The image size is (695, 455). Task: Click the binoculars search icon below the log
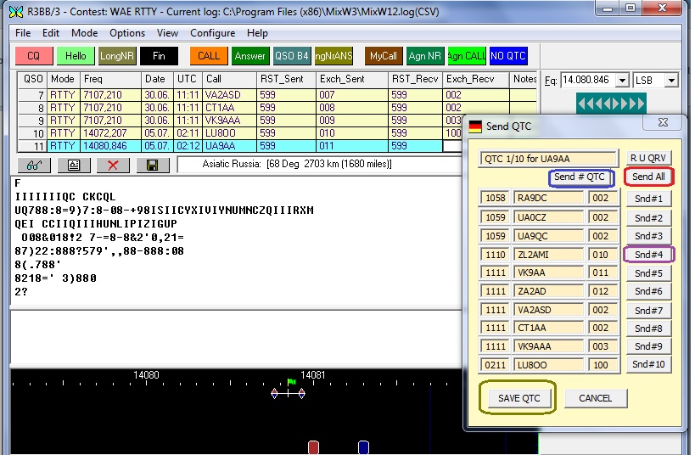point(34,165)
